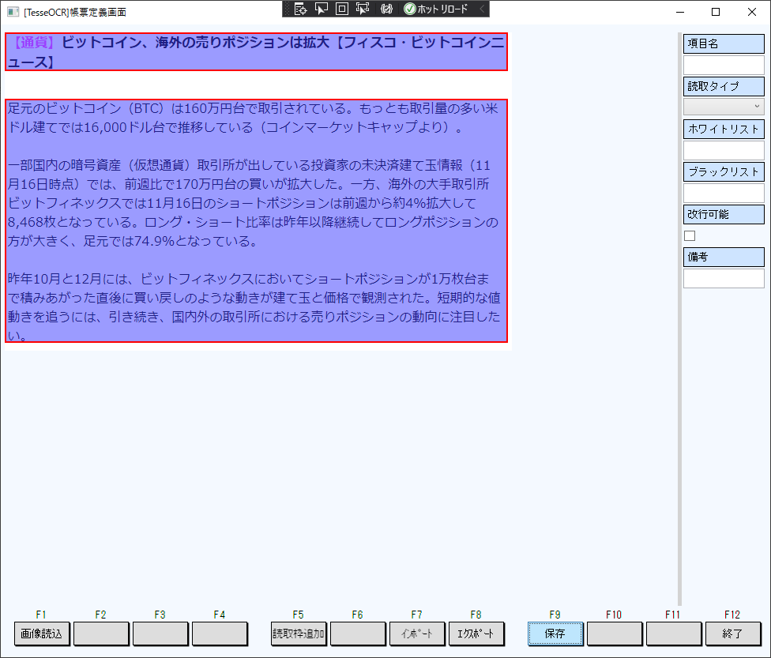Focus the 項目名 input field
The image size is (771, 658).
click(x=724, y=65)
